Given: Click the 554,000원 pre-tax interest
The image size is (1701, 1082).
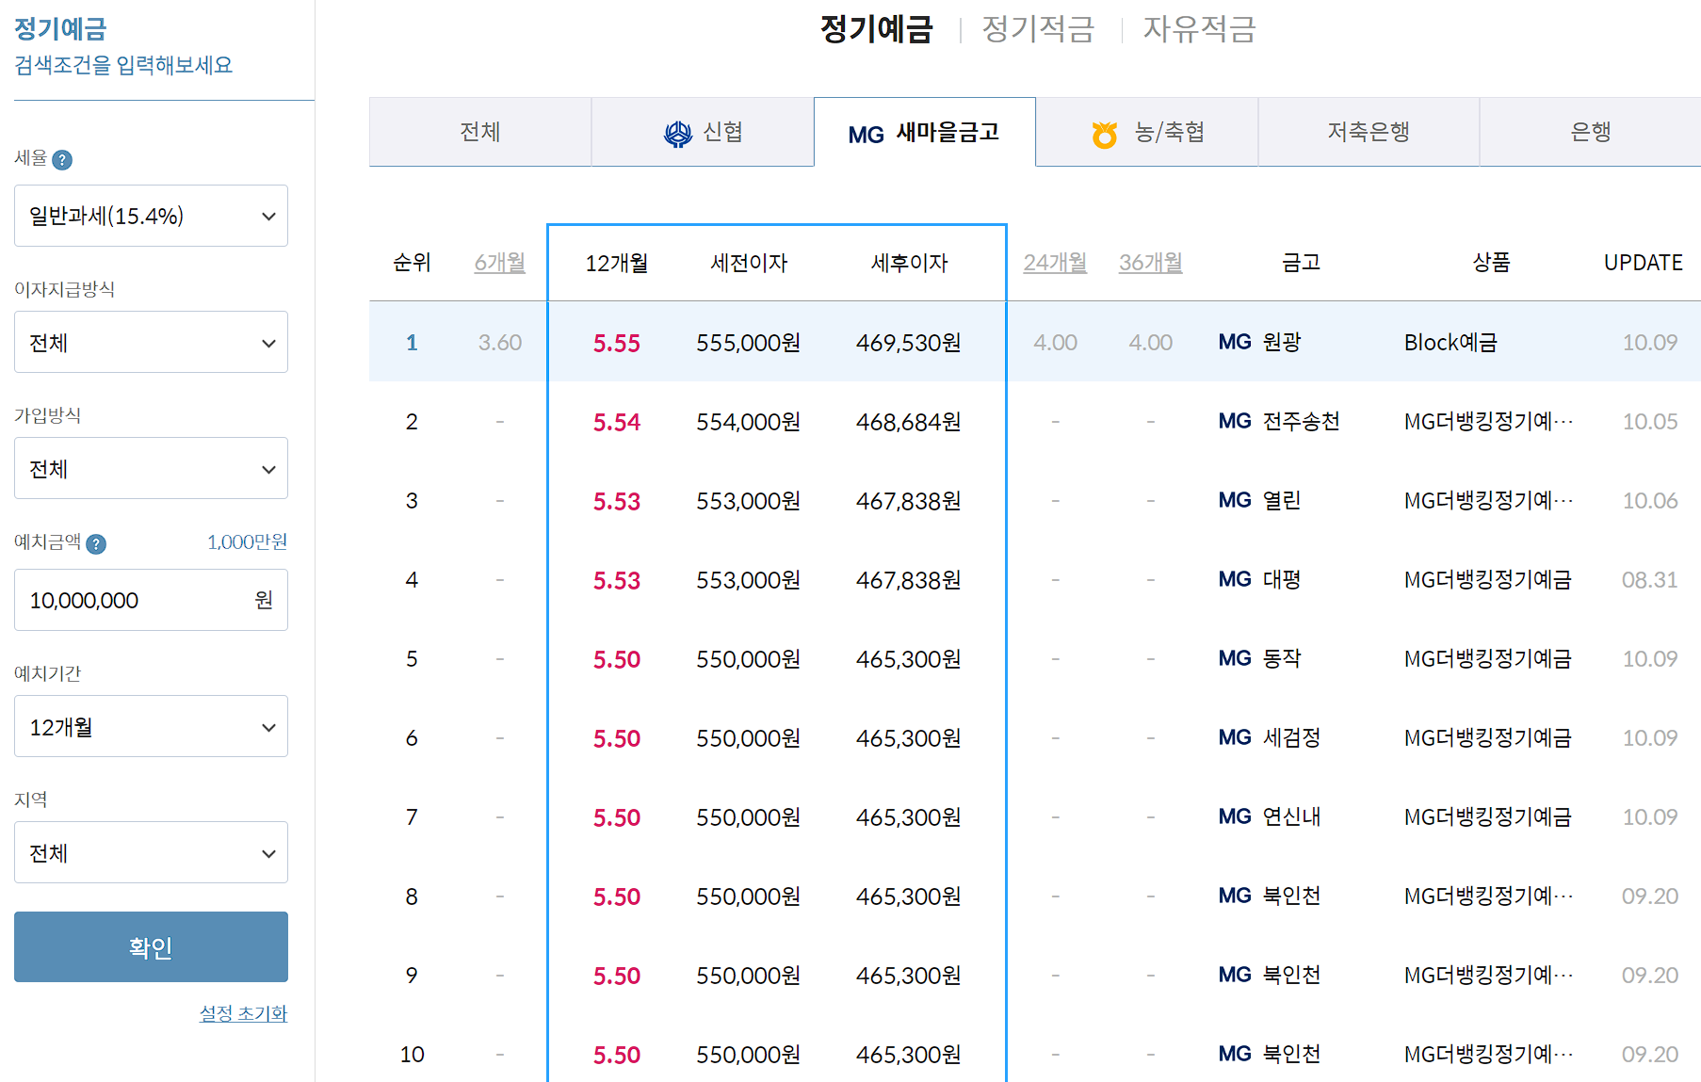Looking at the screenshot, I should pos(749,422).
